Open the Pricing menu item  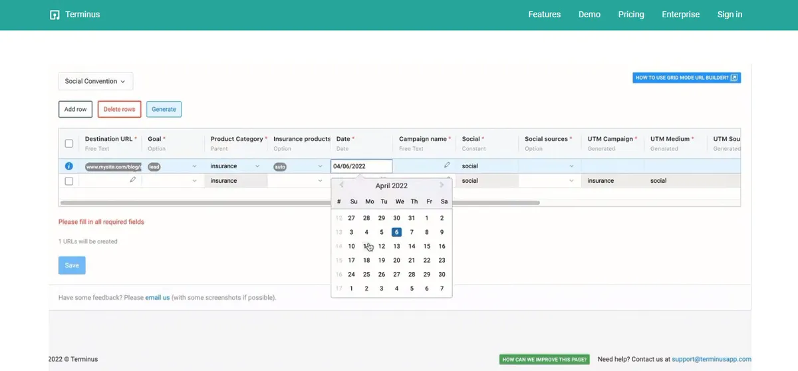(630, 15)
